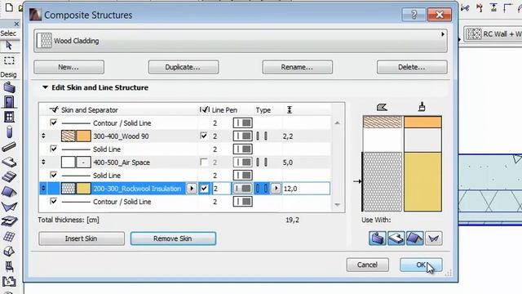Click the surface paint brush preview icon

tap(422, 107)
